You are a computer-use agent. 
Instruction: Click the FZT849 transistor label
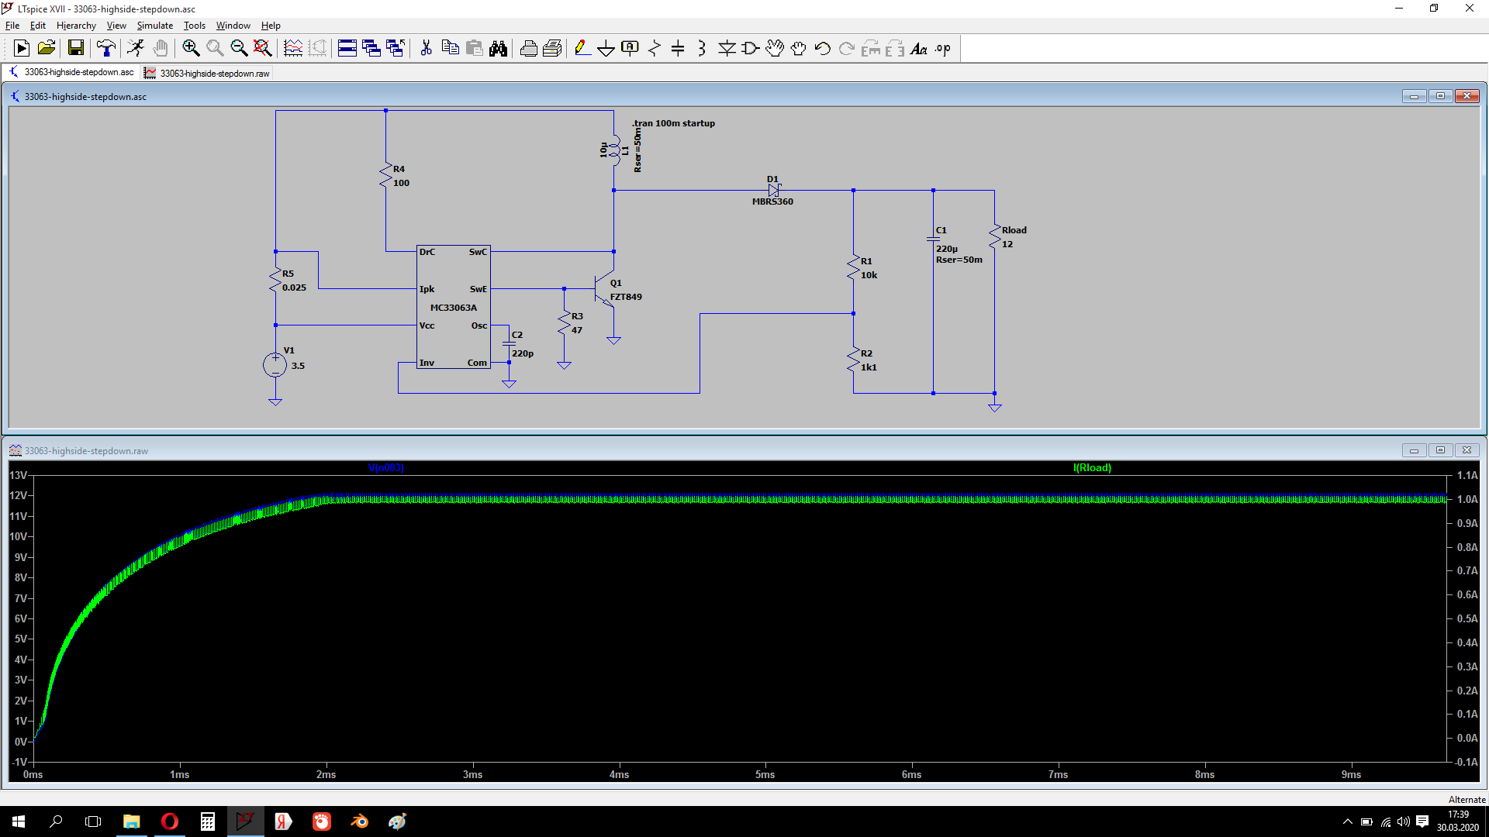(x=626, y=297)
